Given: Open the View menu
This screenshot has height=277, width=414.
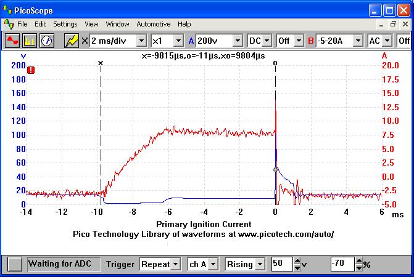Looking at the screenshot, I should click(x=91, y=24).
